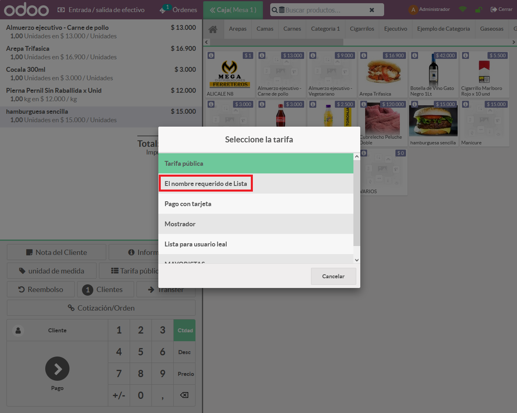
Task: Click the round Pago arrow icon
Action: pos(57,369)
